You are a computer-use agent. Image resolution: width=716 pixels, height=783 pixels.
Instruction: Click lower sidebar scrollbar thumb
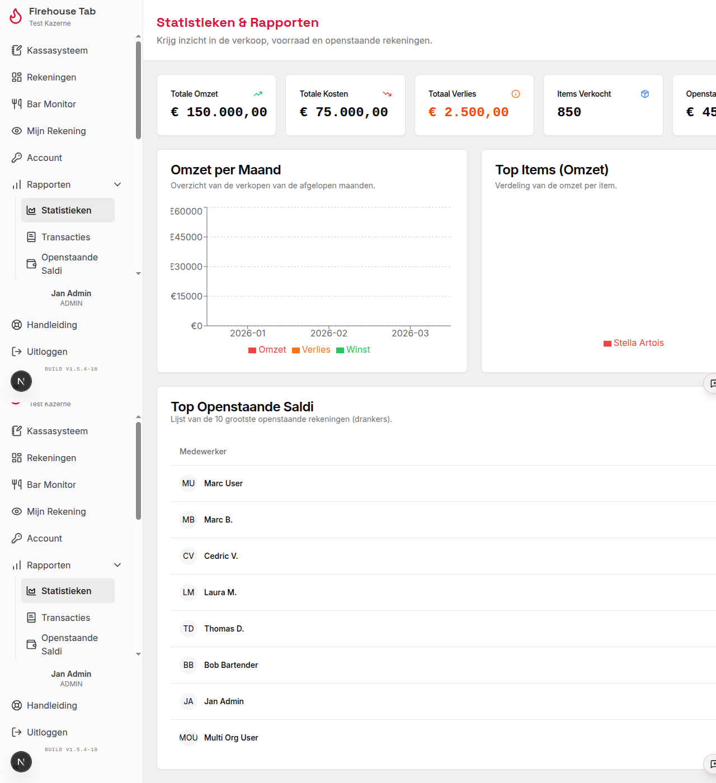pyautogui.click(x=138, y=471)
